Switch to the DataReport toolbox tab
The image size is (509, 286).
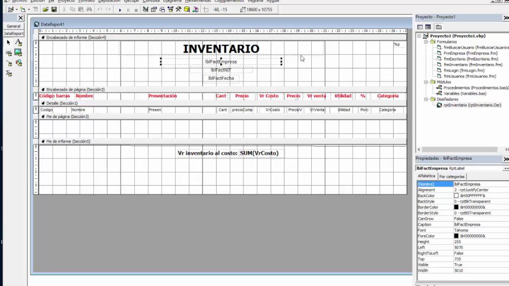click(14, 33)
